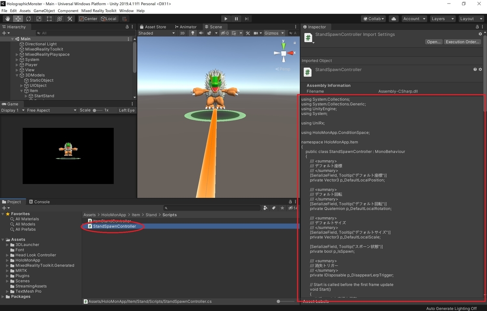Open the Component menu
The width and height of the screenshot is (487, 311).
pos(68,11)
